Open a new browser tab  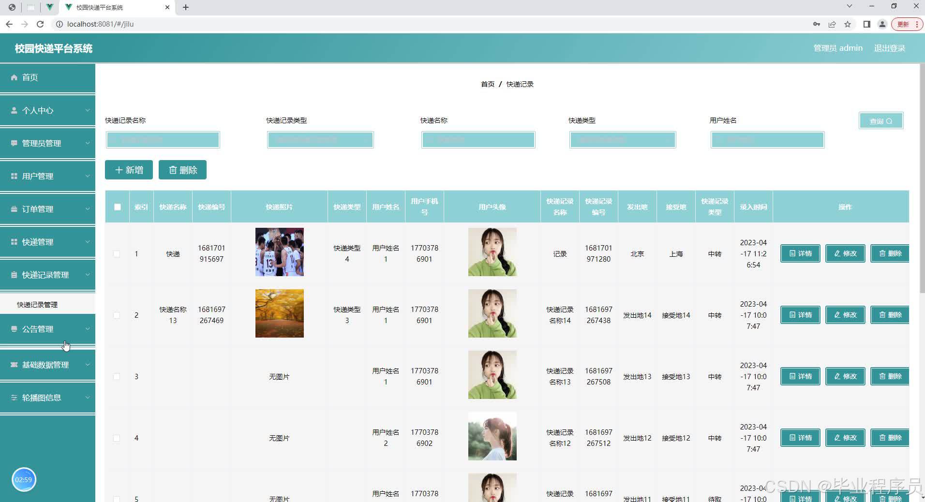186,7
